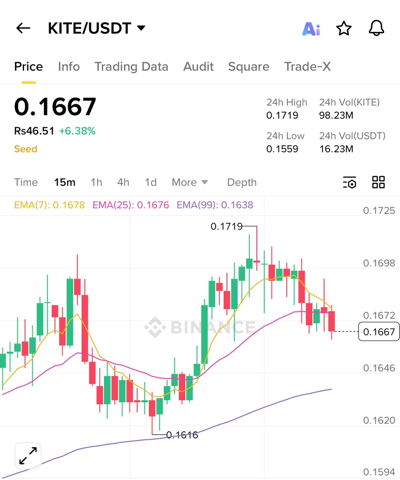This screenshot has height=480, width=400.
Task: Show the Depth chart view
Action: coord(242,182)
